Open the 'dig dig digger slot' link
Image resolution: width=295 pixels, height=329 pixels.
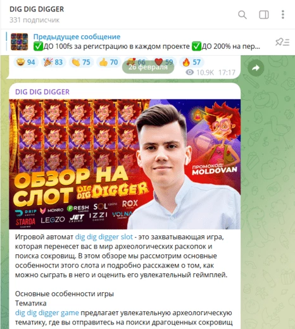[x=104, y=237]
